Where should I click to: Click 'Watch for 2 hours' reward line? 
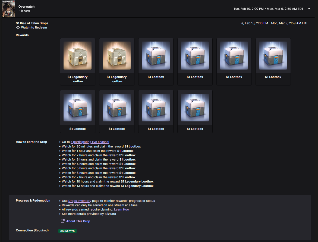tap(99, 155)
